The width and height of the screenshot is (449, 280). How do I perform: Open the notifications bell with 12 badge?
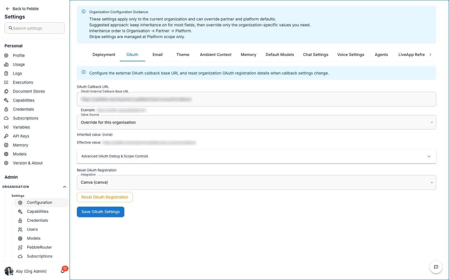[63, 271]
